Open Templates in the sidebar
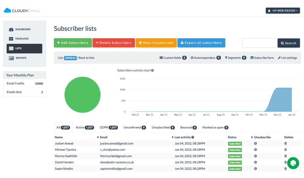Viewport: 304px width, 178px height. (x=22, y=39)
